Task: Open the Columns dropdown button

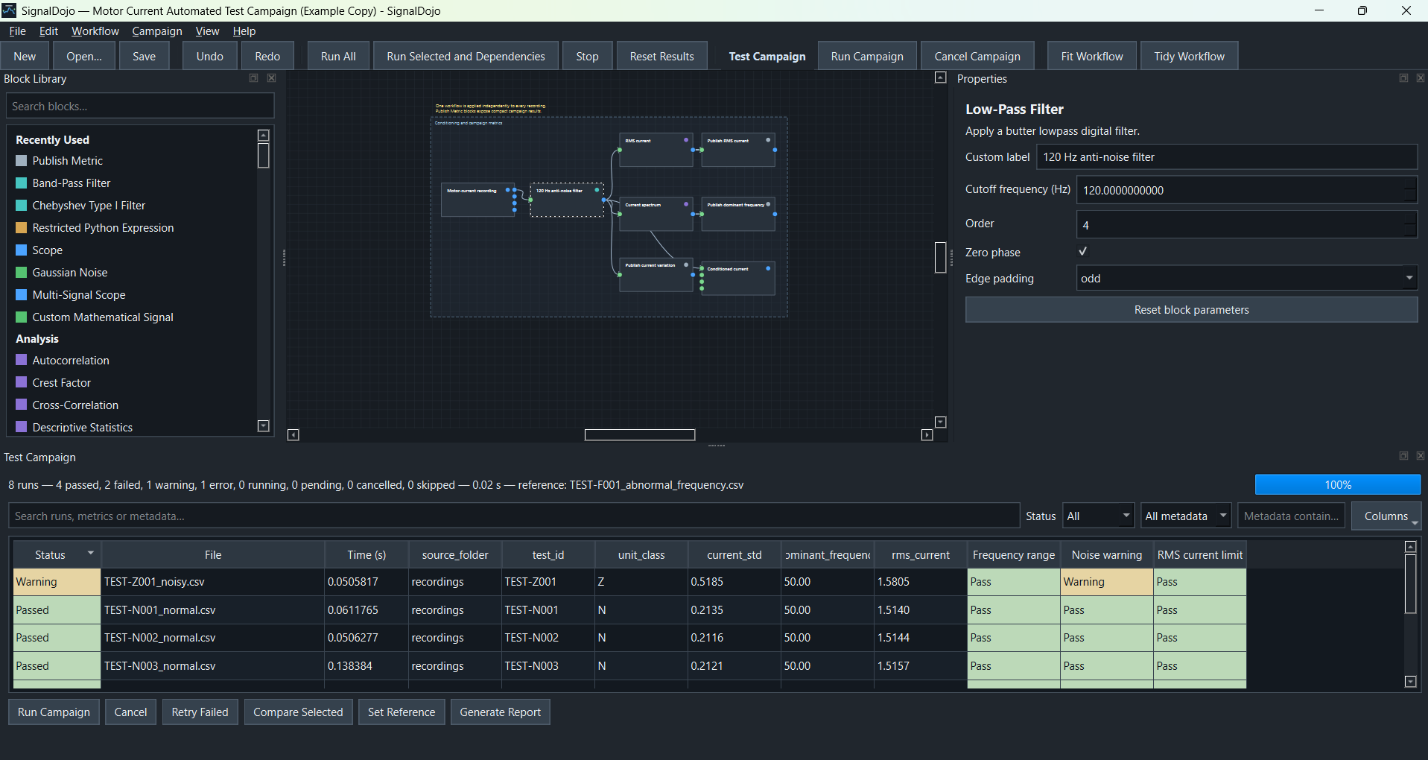Action: point(1386,516)
